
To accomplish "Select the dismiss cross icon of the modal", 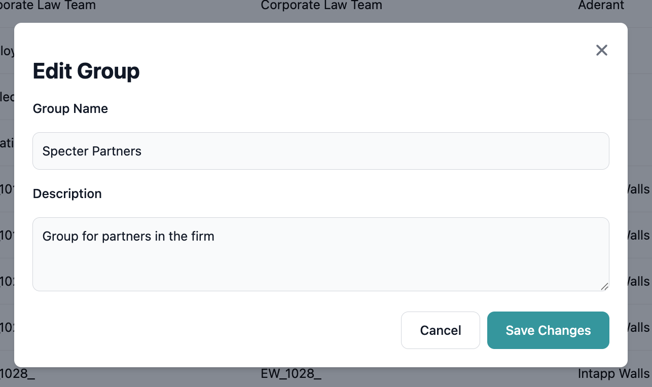I will 602,50.
